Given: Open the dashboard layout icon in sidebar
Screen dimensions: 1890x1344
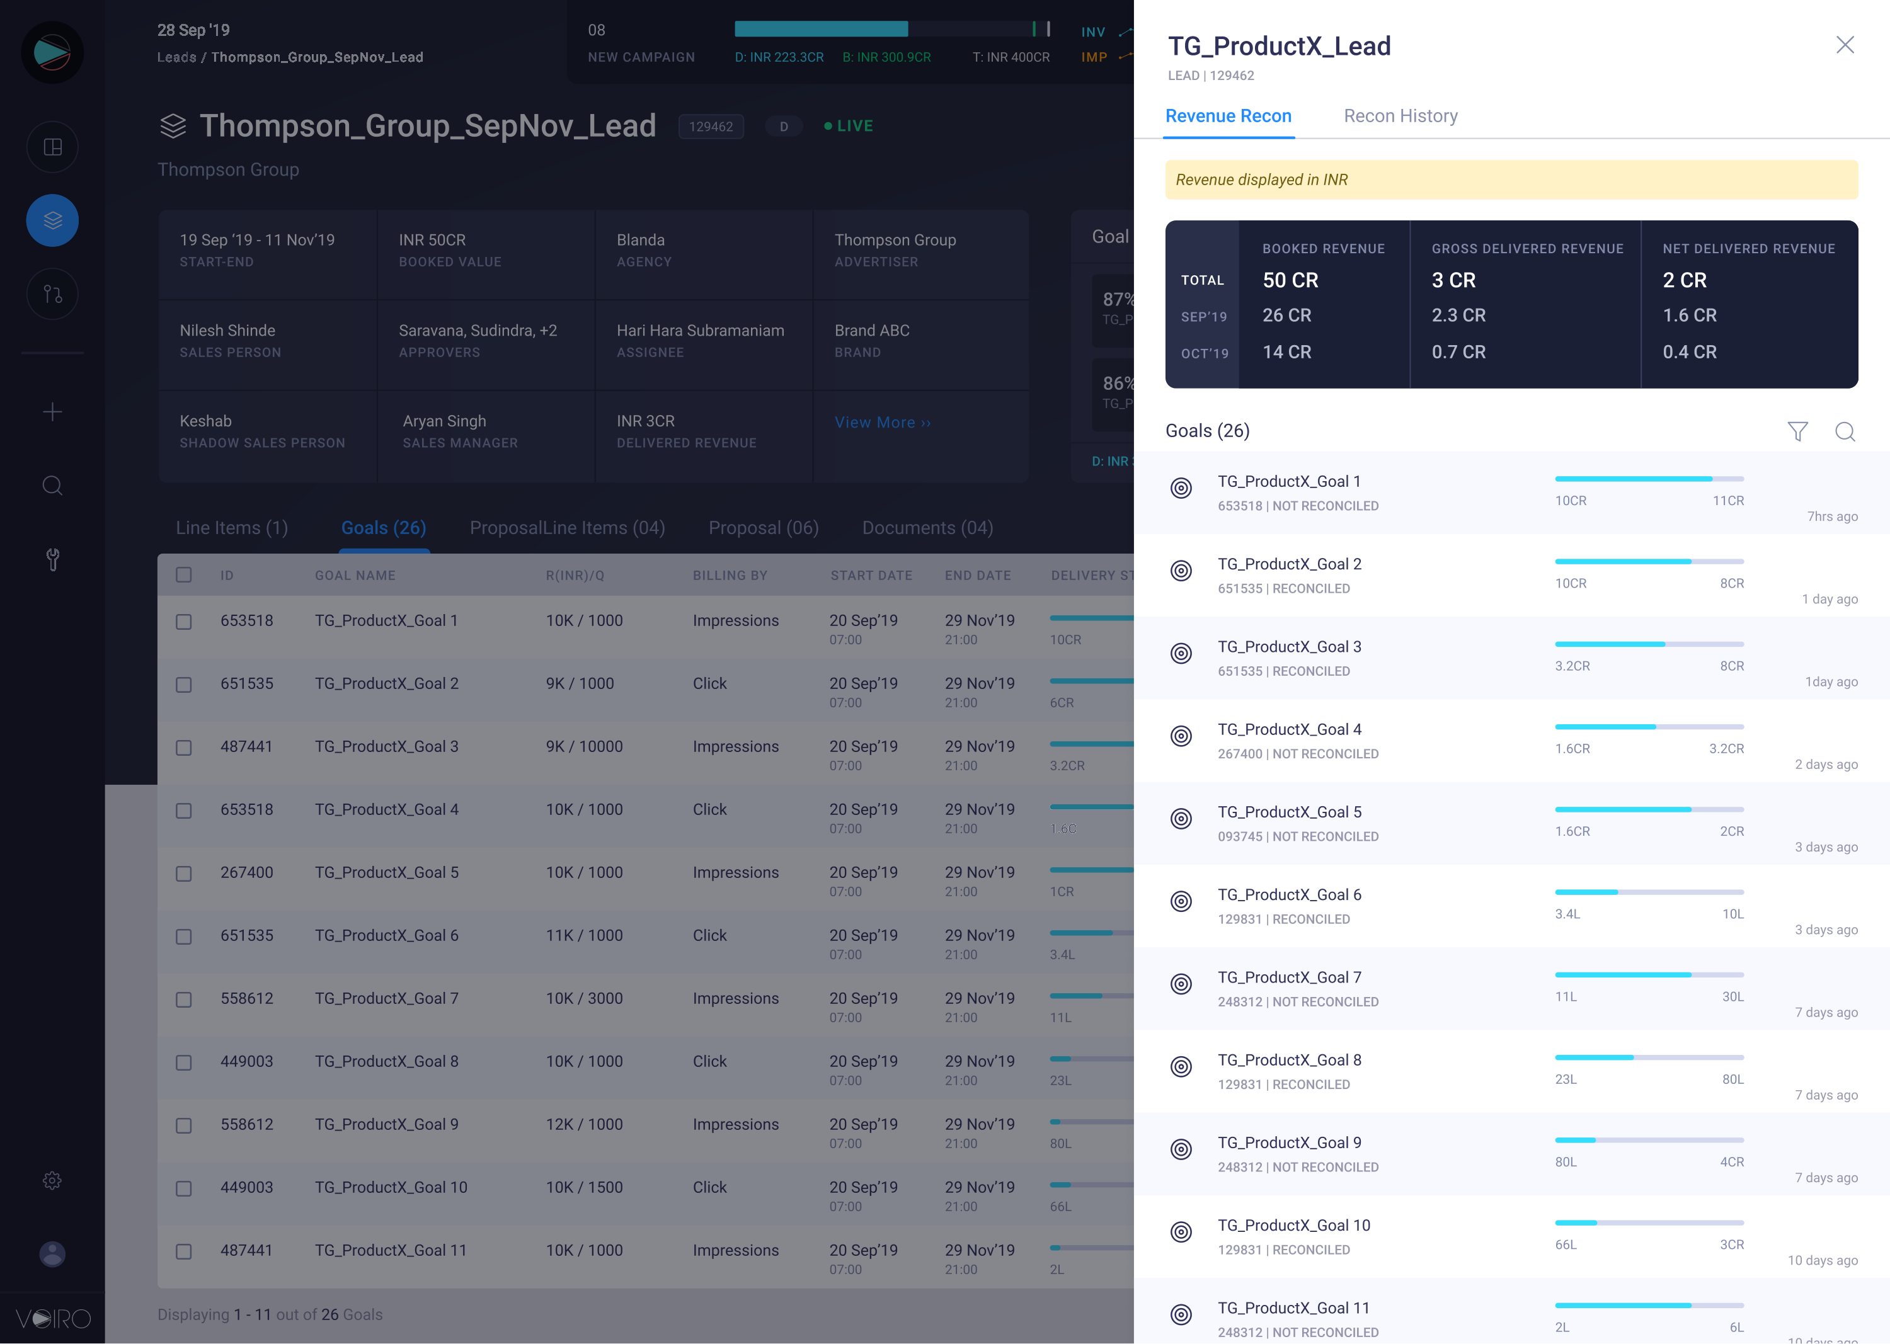Looking at the screenshot, I should 52,147.
